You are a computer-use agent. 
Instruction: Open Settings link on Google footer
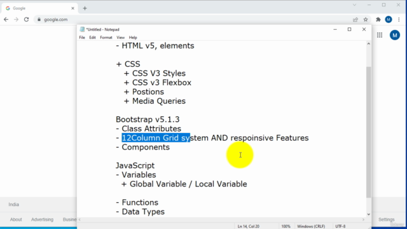(x=386, y=219)
